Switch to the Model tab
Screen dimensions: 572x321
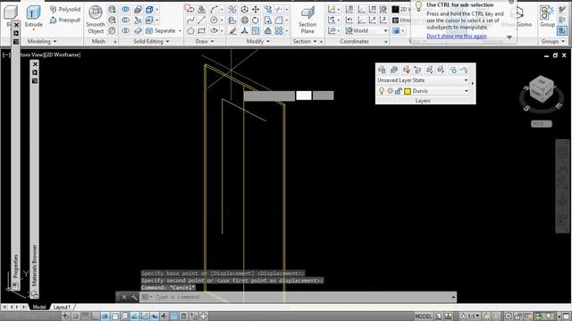click(x=39, y=307)
